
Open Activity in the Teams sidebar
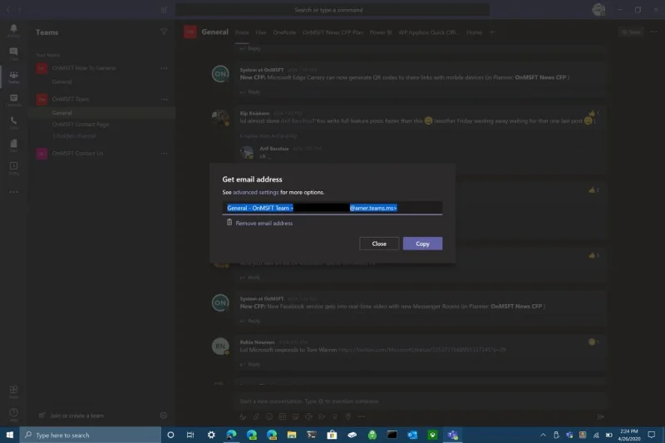[13, 31]
